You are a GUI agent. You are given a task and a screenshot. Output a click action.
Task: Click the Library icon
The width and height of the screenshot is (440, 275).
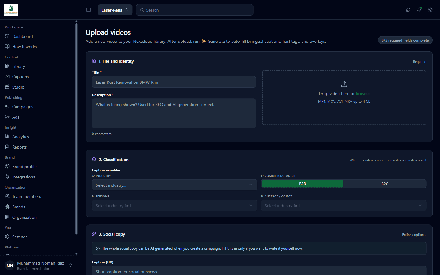(7, 66)
